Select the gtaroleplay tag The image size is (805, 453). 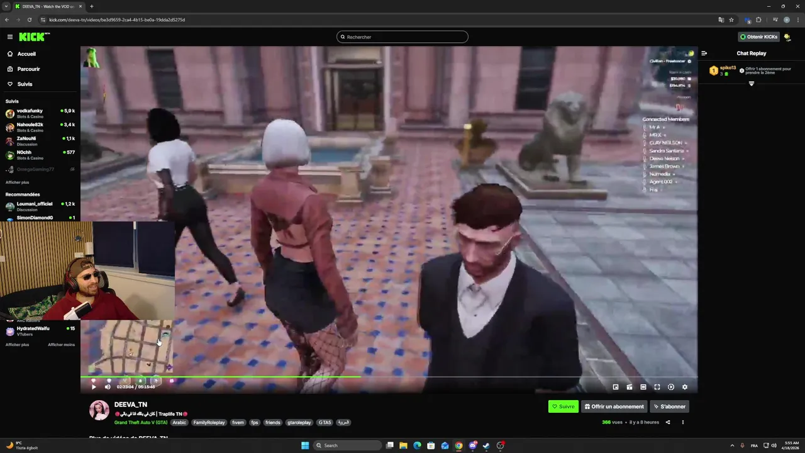tap(299, 423)
